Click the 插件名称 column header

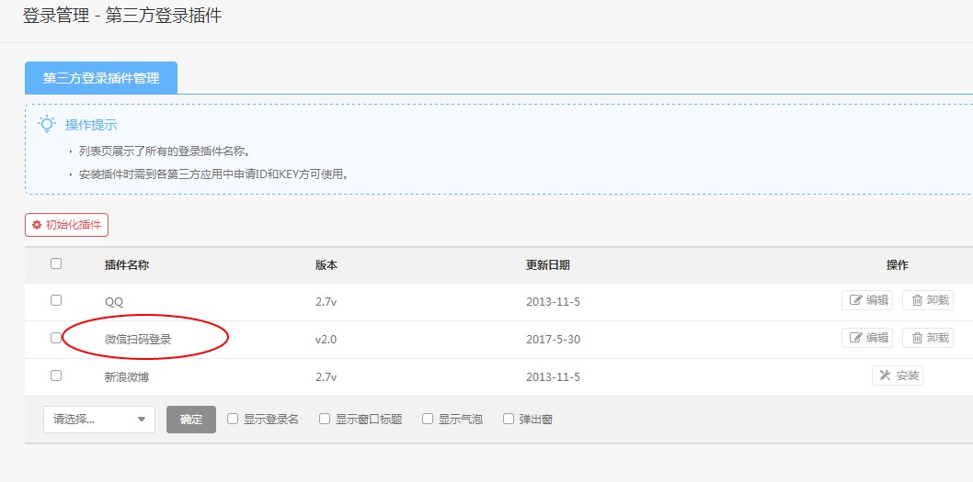(127, 264)
